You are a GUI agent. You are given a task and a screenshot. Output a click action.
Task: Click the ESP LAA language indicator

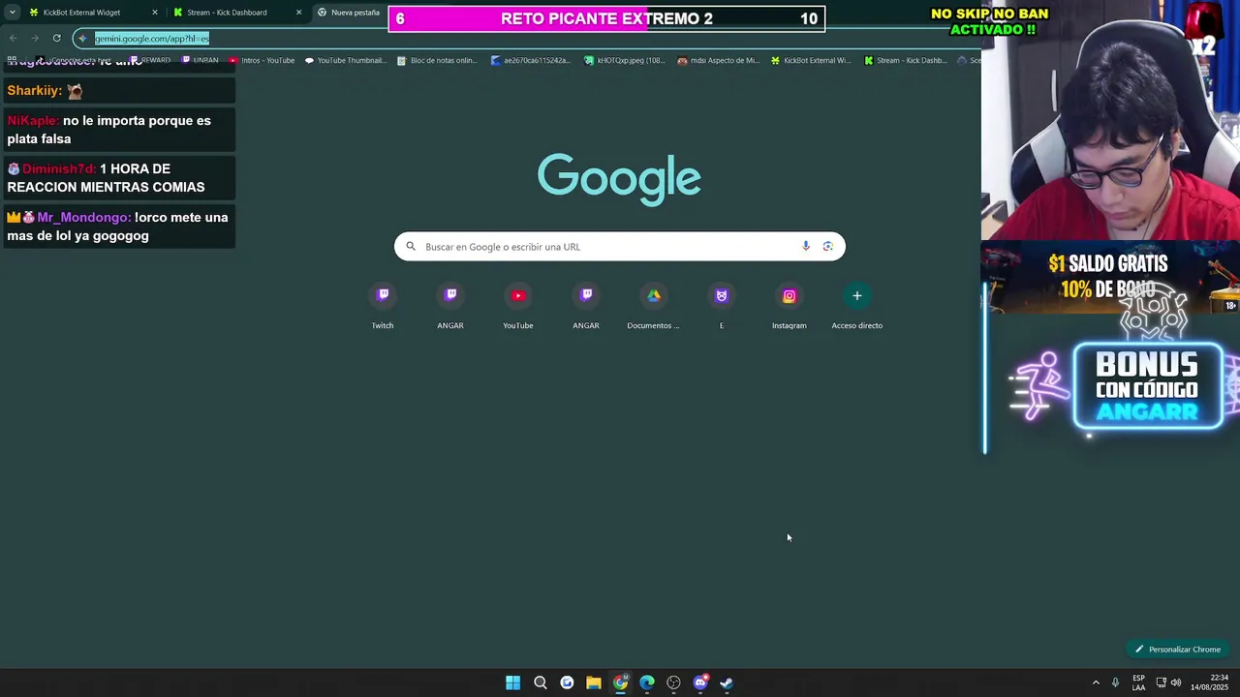(1138, 682)
